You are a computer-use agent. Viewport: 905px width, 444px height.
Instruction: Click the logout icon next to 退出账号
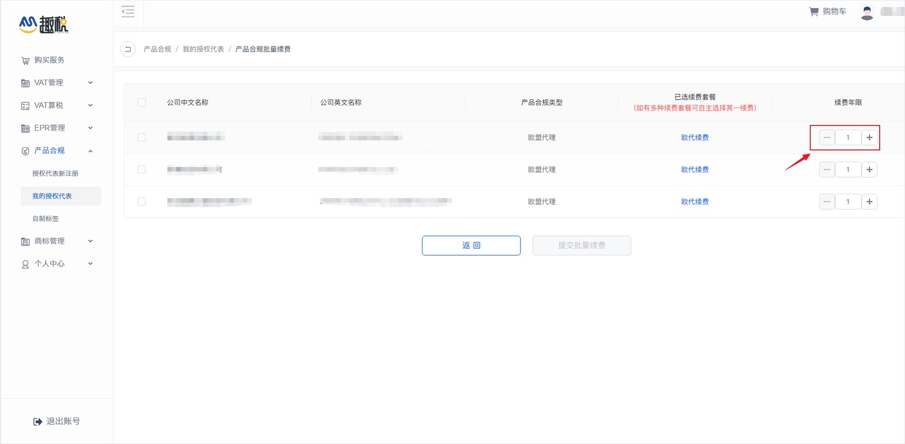point(37,421)
